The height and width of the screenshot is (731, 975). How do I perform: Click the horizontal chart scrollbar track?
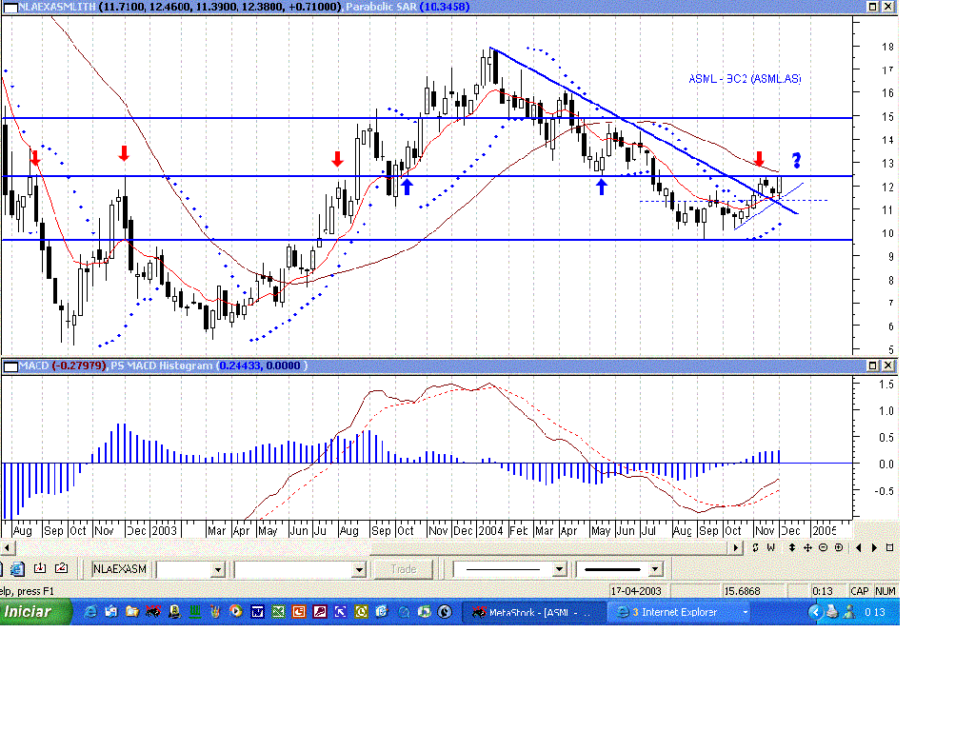click(x=371, y=547)
